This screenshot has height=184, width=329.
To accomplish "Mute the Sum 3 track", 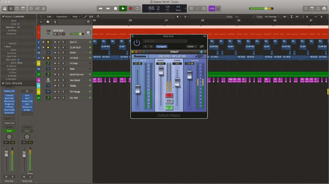I will point(55,42).
